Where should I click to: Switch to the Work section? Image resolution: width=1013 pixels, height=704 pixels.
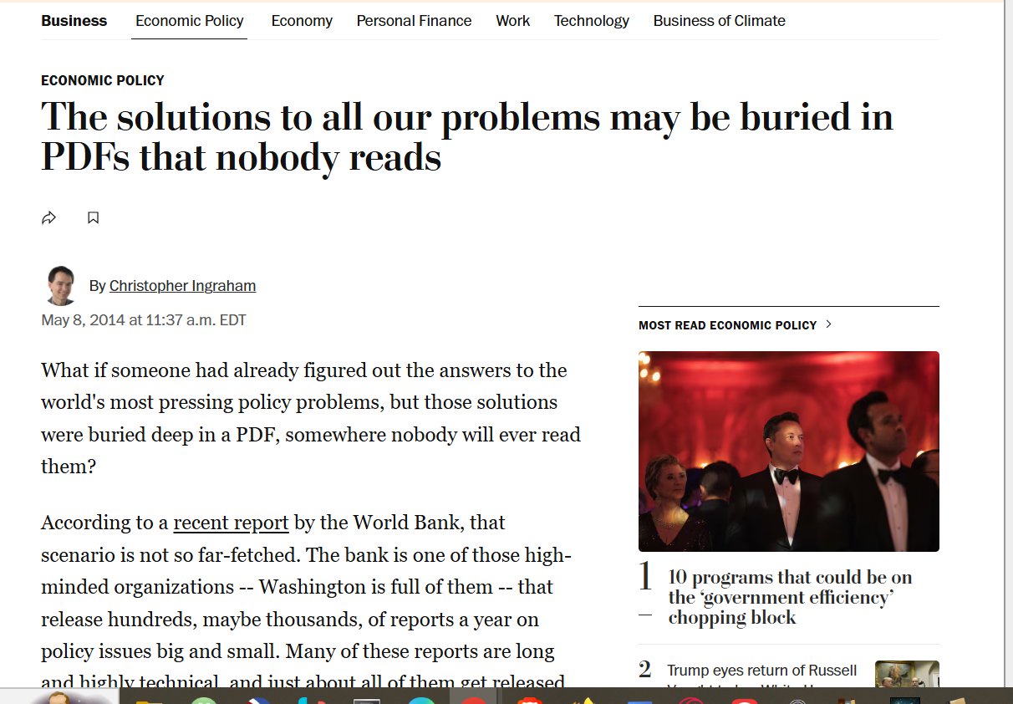coord(512,21)
